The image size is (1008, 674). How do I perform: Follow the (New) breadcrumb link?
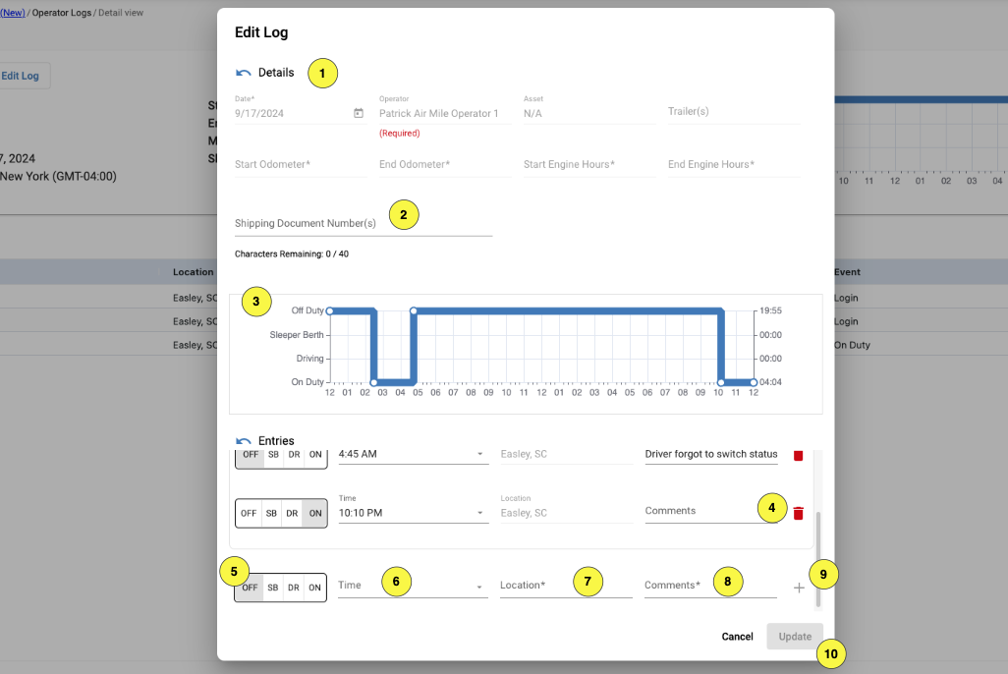click(x=13, y=12)
